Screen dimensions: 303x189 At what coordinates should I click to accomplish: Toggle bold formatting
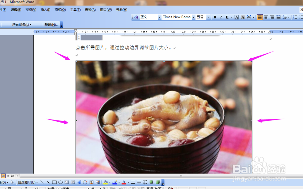point(215,17)
